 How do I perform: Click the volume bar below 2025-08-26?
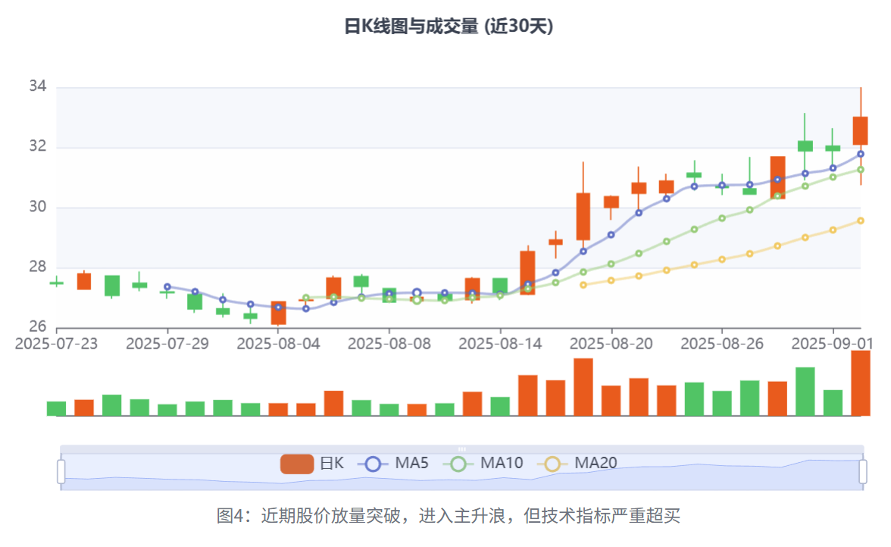(721, 403)
